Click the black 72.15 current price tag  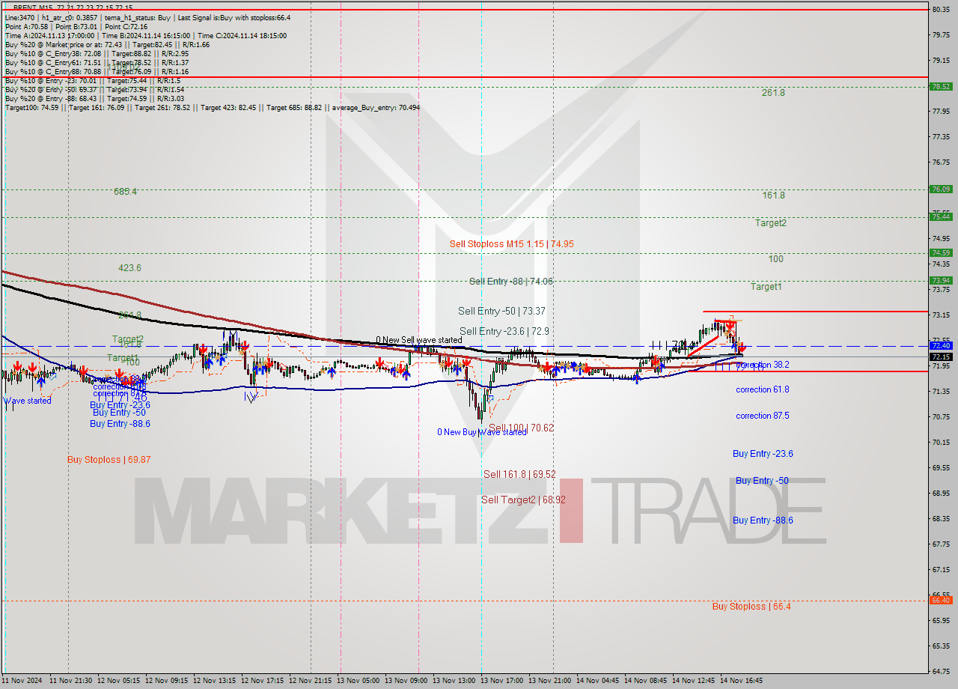pyautogui.click(x=940, y=356)
